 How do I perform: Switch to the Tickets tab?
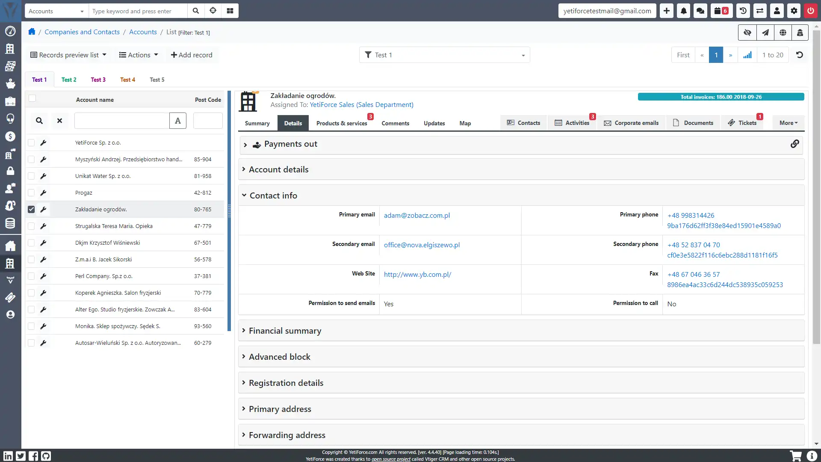click(747, 123)
